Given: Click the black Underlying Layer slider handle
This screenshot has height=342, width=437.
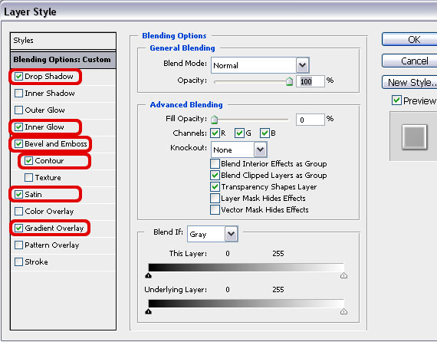Looking at the screenshot, I should tap(148, 311).
